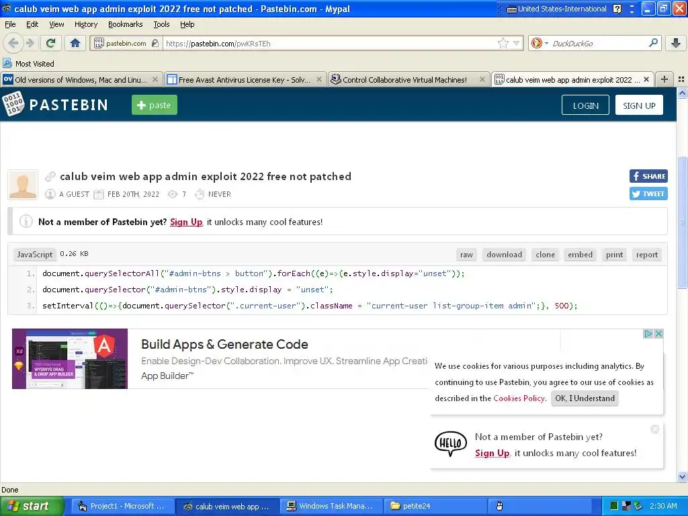View the raw paste
This screenshot has height=516, width=688.
click(x=466, y=255)
